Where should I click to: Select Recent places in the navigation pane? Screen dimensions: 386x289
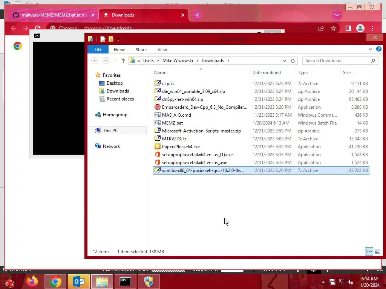[x=120, y=99]
